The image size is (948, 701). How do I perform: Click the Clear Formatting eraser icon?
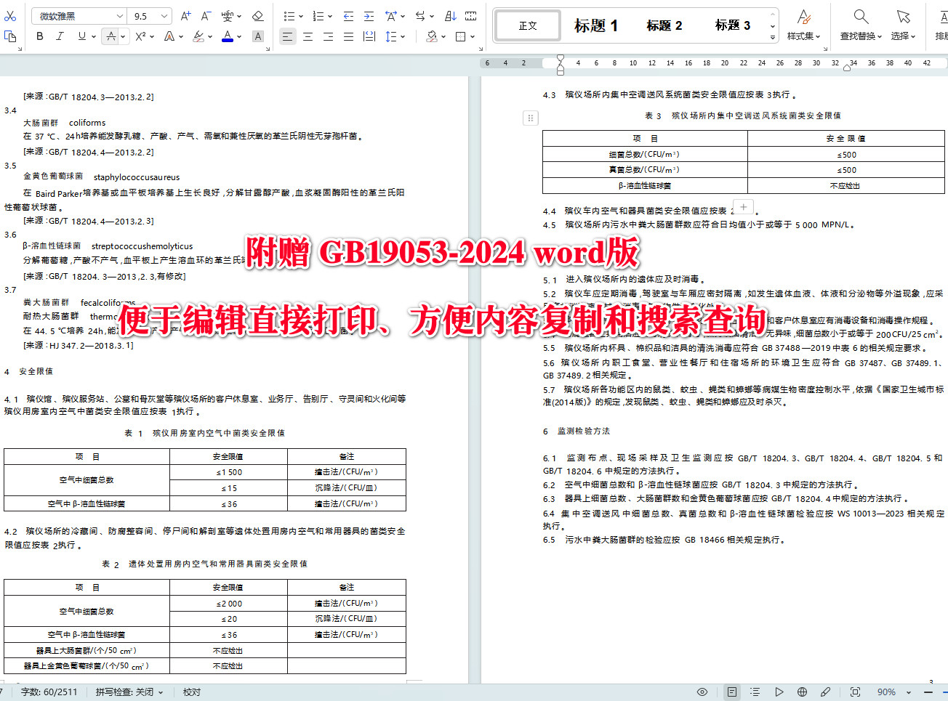point(258,15)
